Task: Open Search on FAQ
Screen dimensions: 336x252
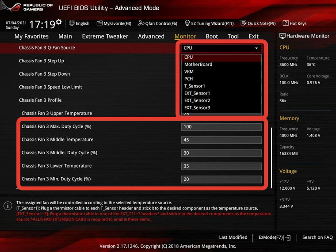Action: click(317, 237)
